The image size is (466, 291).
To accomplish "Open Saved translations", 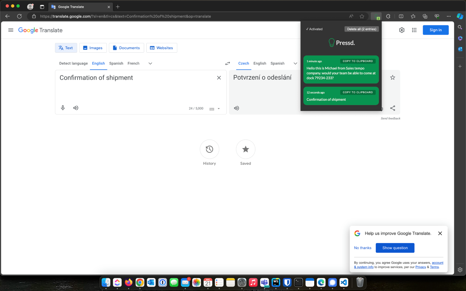I will tap(246, 149).
